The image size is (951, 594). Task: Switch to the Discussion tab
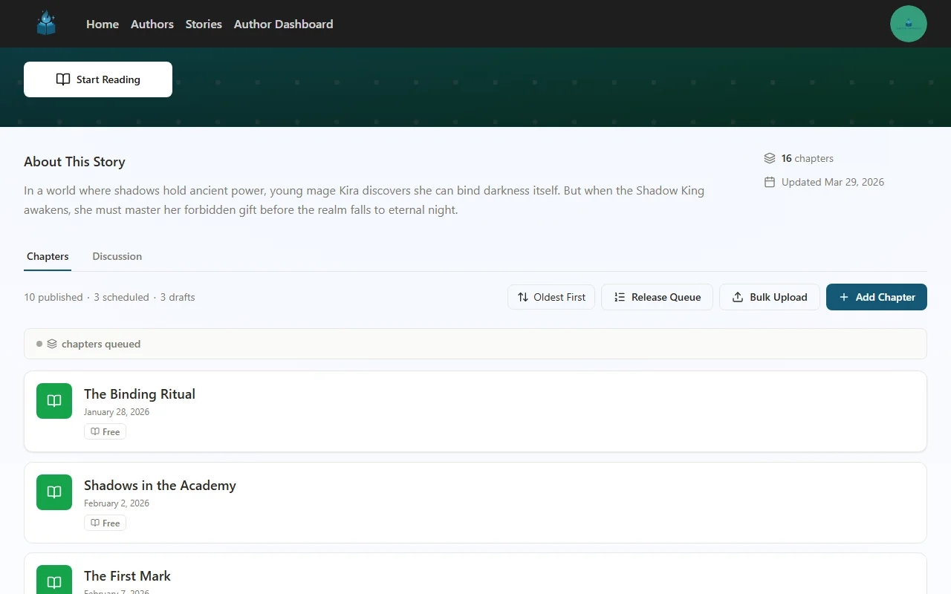tap(117, 256)
